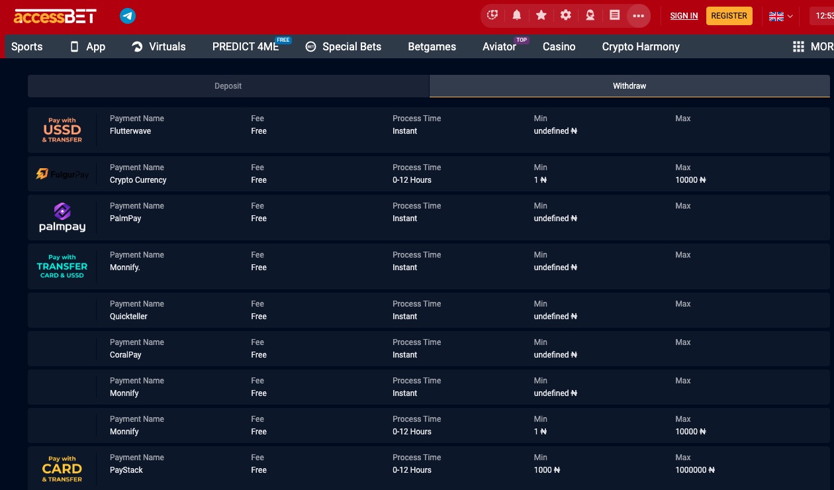Click the three-dots more options icon
834x490 pixels.
[x=639, y=16]
